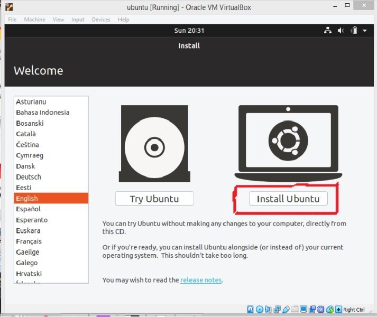Pick Euskara in the list
Image resolution: width=377 pixels, height=317 pixels.
51,230
